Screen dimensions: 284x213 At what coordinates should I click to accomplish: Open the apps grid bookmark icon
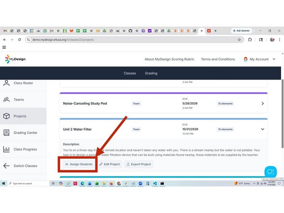[x=4, y=47]
